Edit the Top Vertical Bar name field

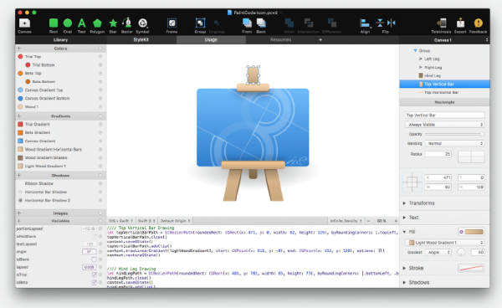pyautogui.click(x=445, y=115)
